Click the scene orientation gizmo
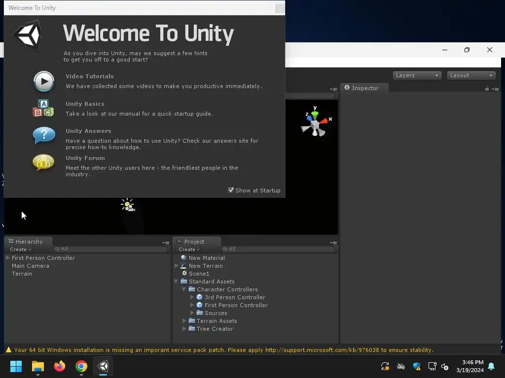Viewport: 505px width, 378px height. point(315,122)
